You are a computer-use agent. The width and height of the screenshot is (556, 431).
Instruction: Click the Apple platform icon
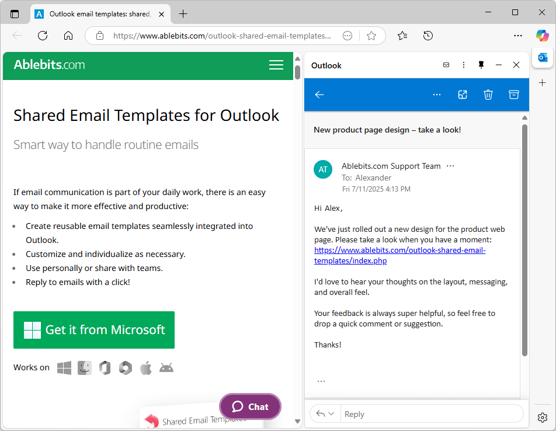click(x=146, y=368)
